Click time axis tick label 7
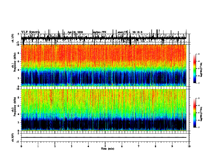This screenshot has width=213, height=164. click(139, 146)
